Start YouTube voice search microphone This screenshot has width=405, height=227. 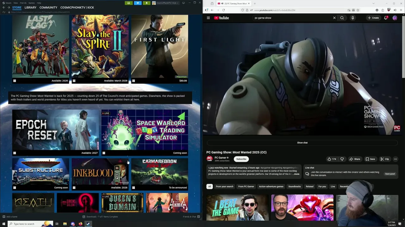(x=352, y=18)
